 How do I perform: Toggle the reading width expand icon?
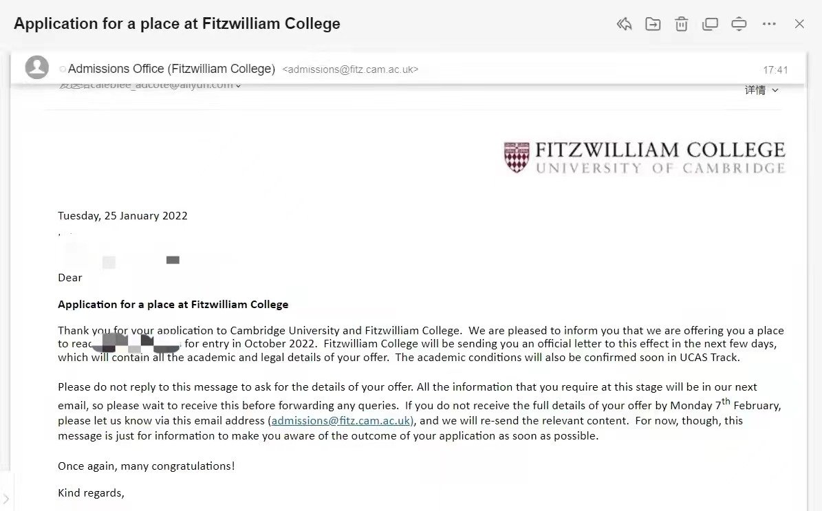tap(739, 25)
